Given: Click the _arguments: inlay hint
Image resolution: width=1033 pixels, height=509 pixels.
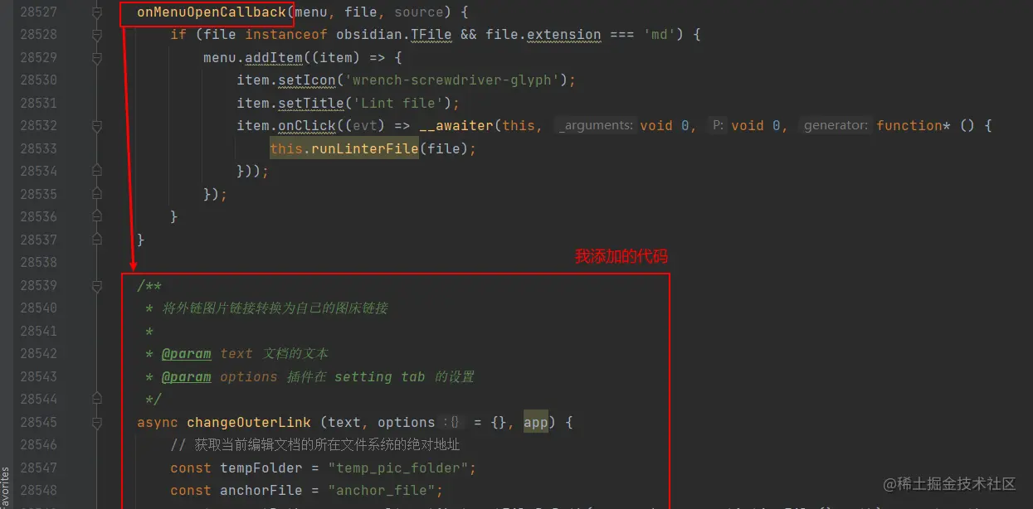Looking at the screenshot, I should click(596, 126).
